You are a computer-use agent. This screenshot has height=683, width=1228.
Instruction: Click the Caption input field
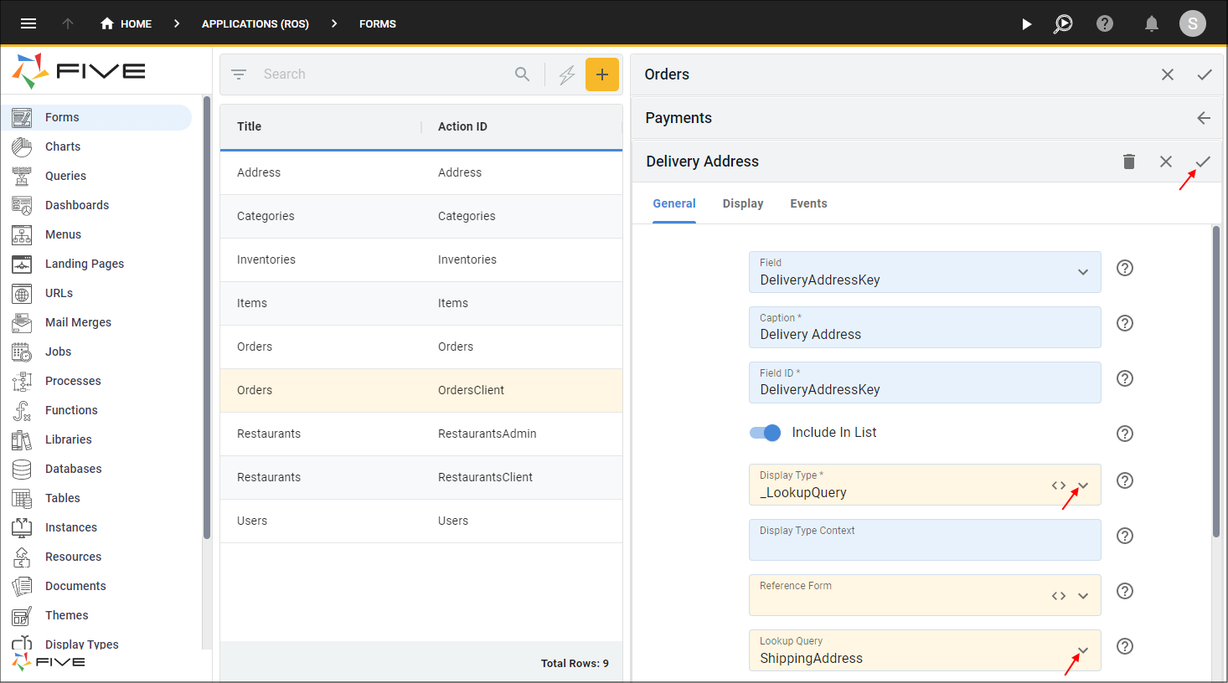click(925, 327)
